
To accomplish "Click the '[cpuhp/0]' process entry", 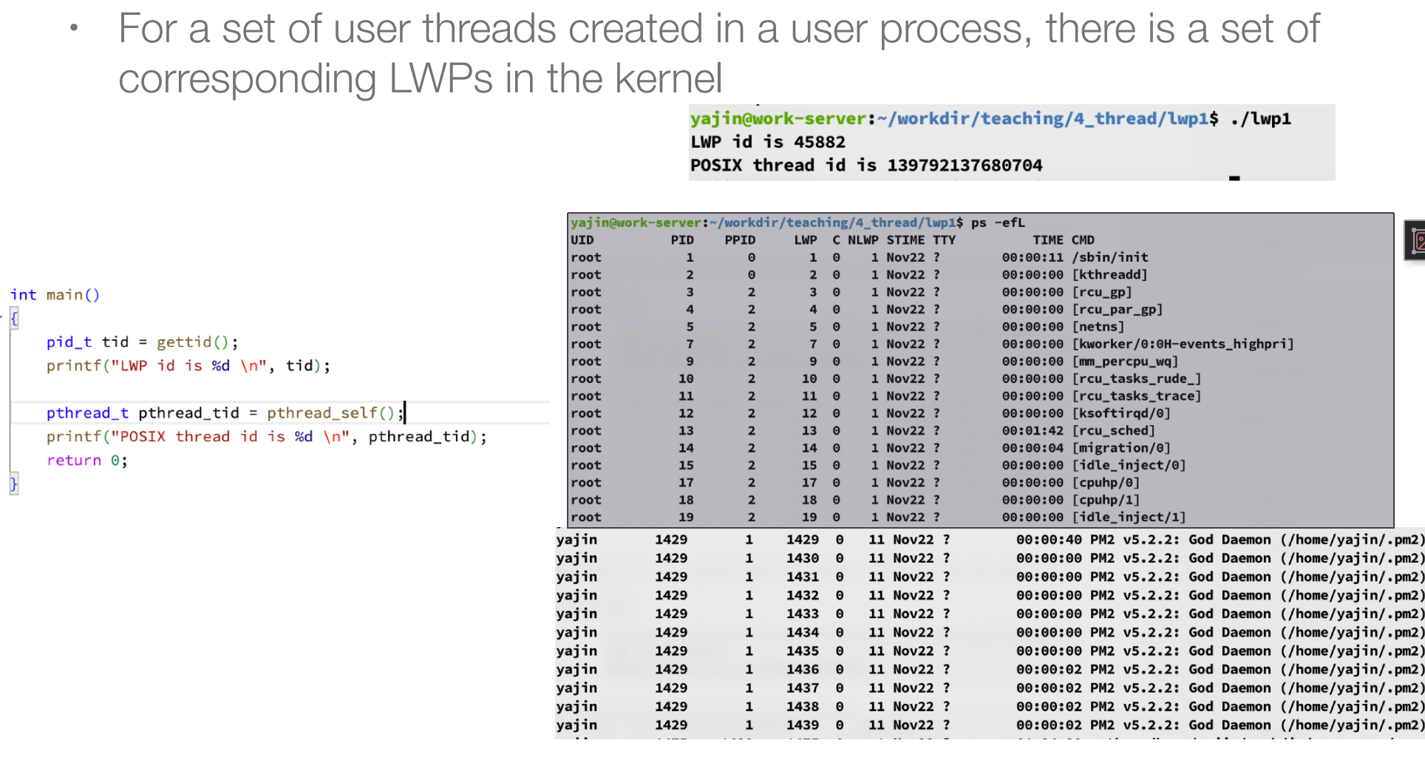I will [1106, 483].
